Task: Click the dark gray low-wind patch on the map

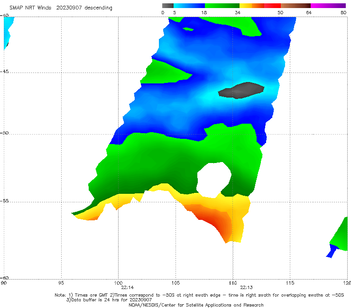Action: point(241,91)
